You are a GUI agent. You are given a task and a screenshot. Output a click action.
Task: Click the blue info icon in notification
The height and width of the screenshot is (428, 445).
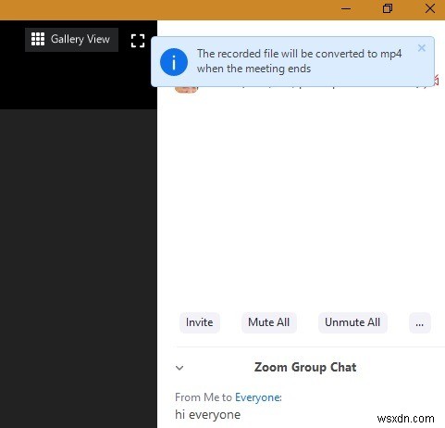tap(174, 62)
